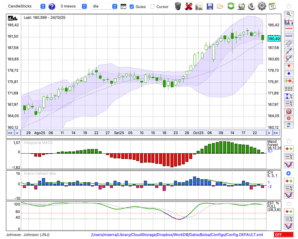Select the blue up arrow marker tool
298x239 pixels.
point(288,73)
